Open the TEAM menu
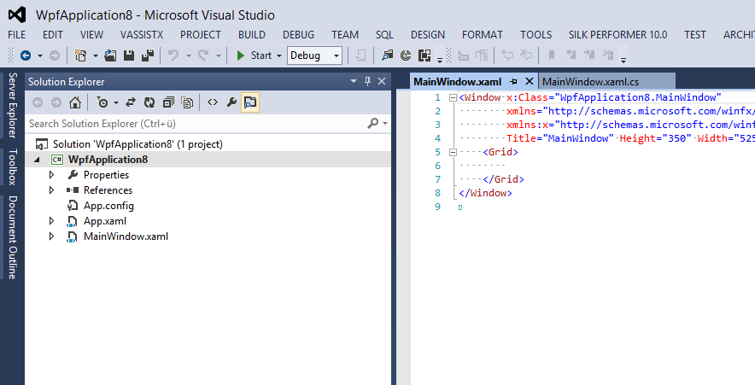 coord(345,35)
